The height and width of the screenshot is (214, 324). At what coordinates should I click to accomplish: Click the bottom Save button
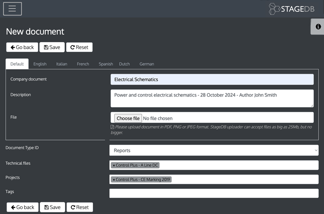pos(52,207)
